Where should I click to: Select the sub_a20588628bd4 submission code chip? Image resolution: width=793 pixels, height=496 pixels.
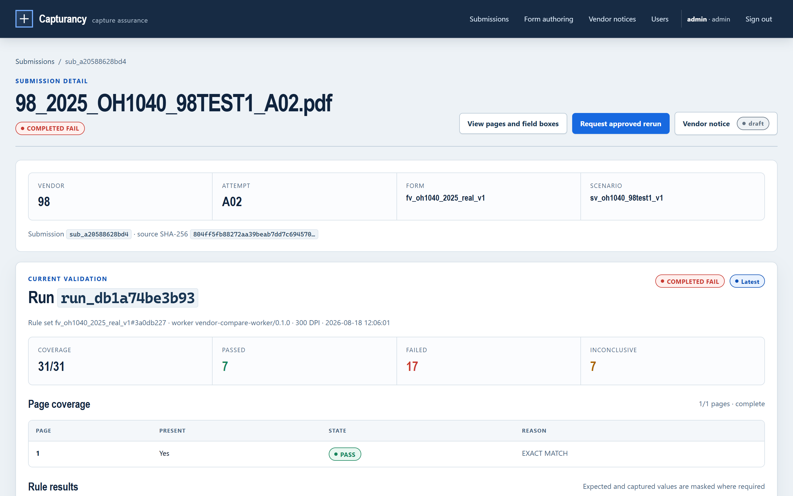pyautogui.click(x=99, y=234)
